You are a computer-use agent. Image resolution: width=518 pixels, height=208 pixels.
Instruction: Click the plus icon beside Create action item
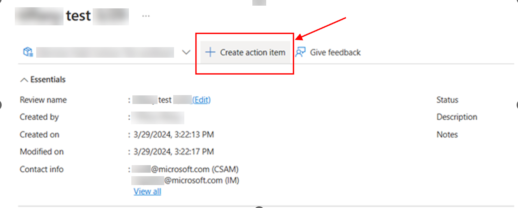coord(210,52)
